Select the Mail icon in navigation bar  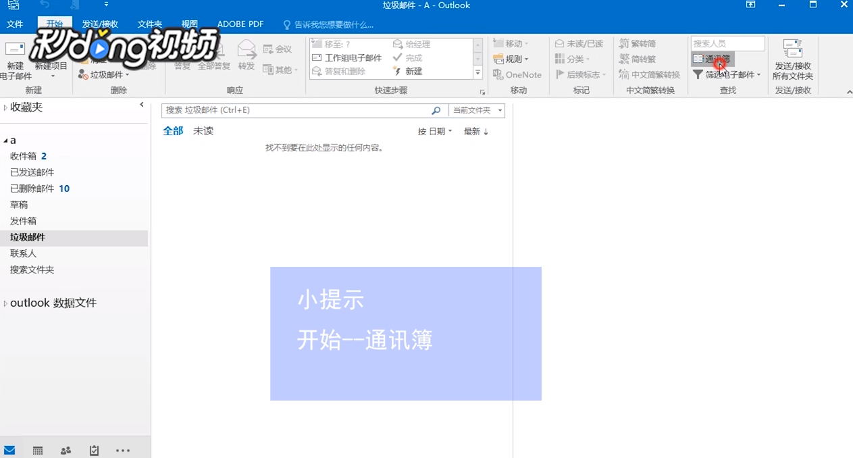(x=9, y=450)
